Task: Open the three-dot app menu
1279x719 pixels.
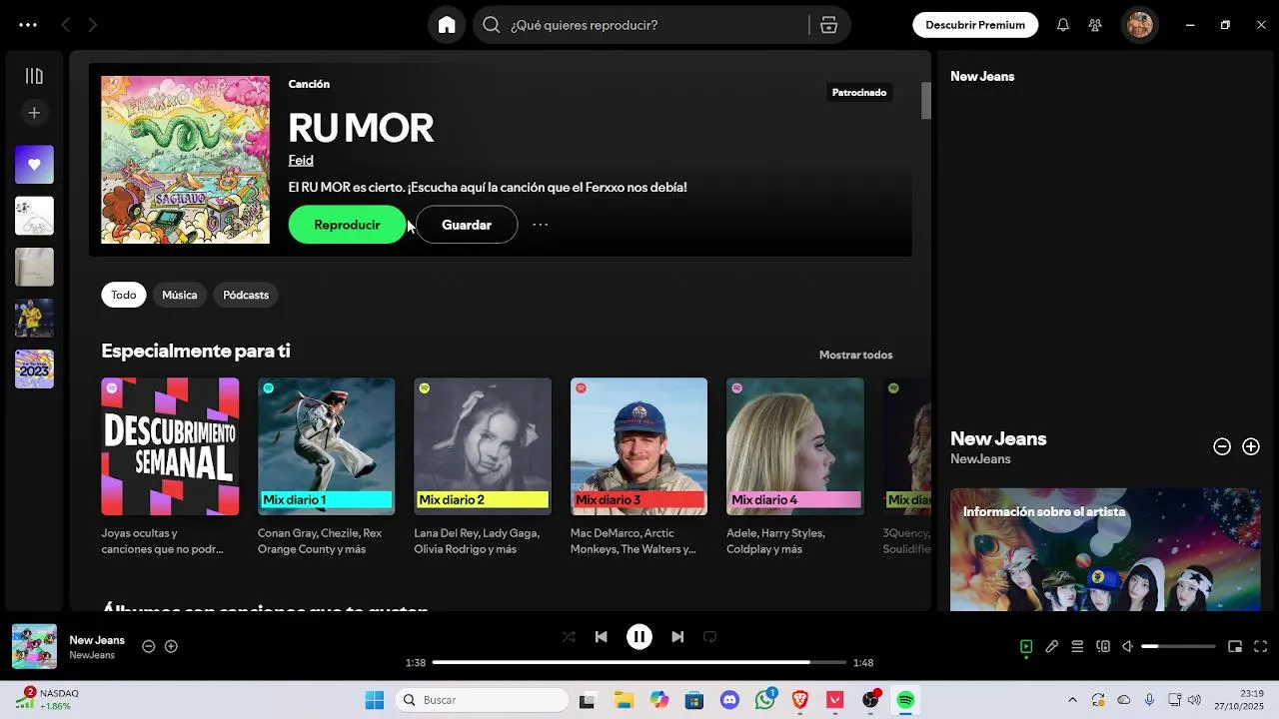Action: [x=28, y=25]
